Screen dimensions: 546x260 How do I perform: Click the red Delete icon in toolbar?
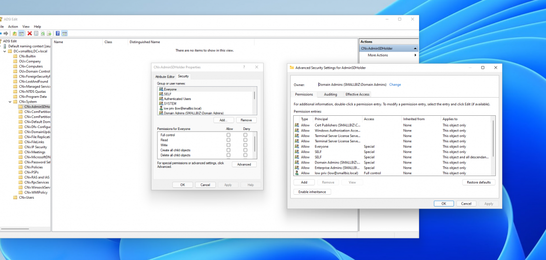pos(30,33)
